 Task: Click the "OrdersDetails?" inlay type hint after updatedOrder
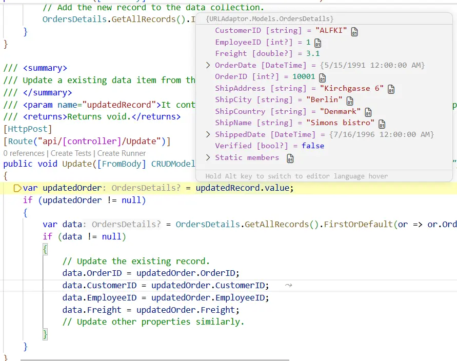[146, 188]
